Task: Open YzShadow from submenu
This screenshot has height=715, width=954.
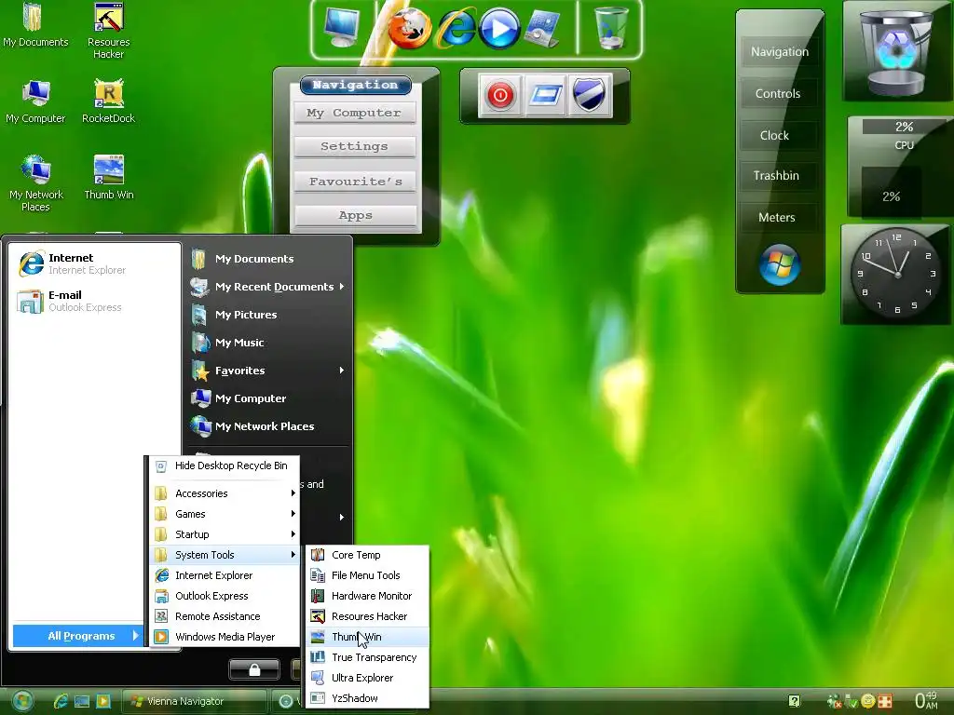Action: click(x=367, y=698)
